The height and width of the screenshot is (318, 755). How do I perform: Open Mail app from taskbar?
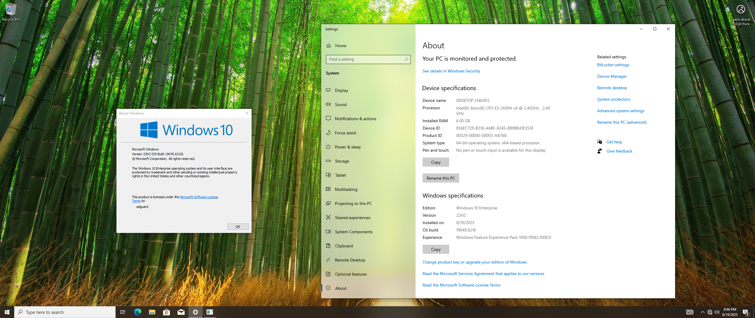point(181,312)
